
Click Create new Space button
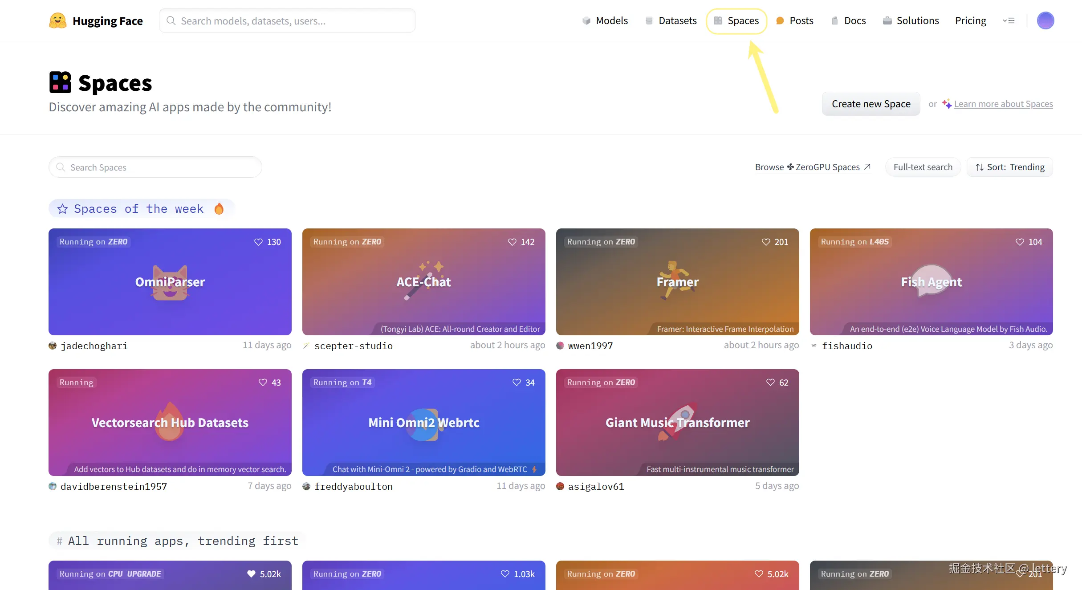pyautogui.click(x=870, y=104)
